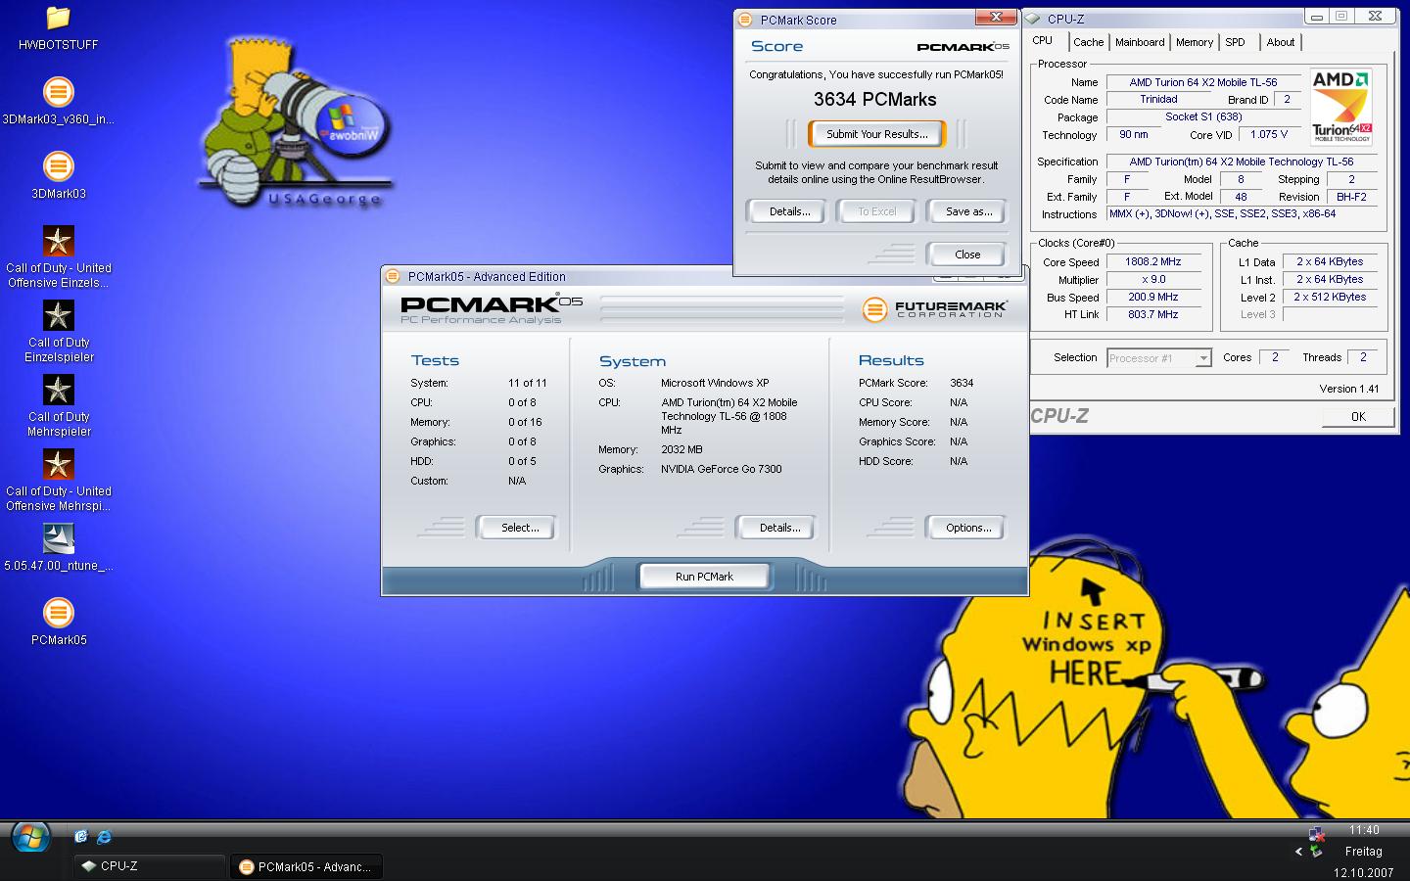Click the Windows Start orb
Viewport: 1410px width, 881px height.
pos(30,838)
